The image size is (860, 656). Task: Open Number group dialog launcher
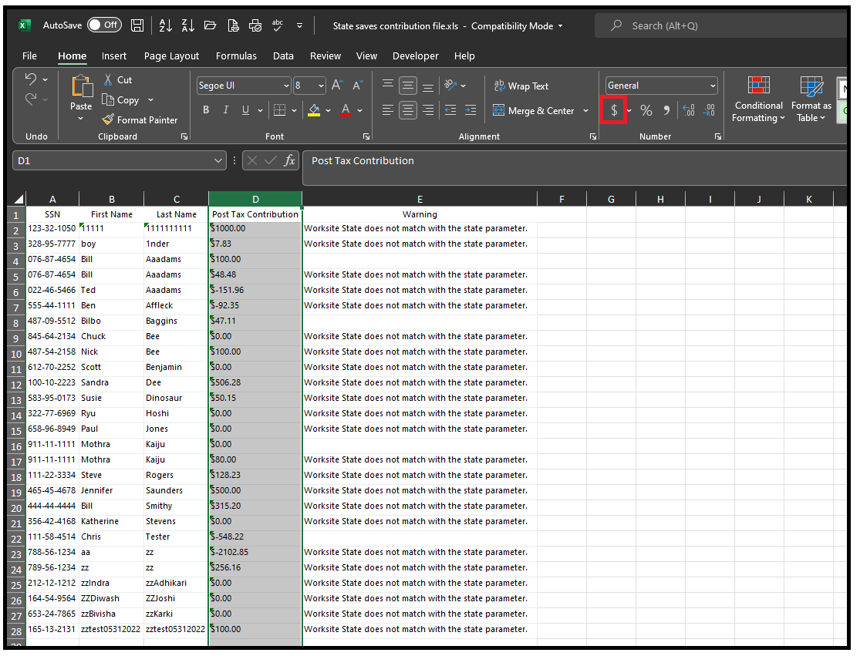coord(718,136)
